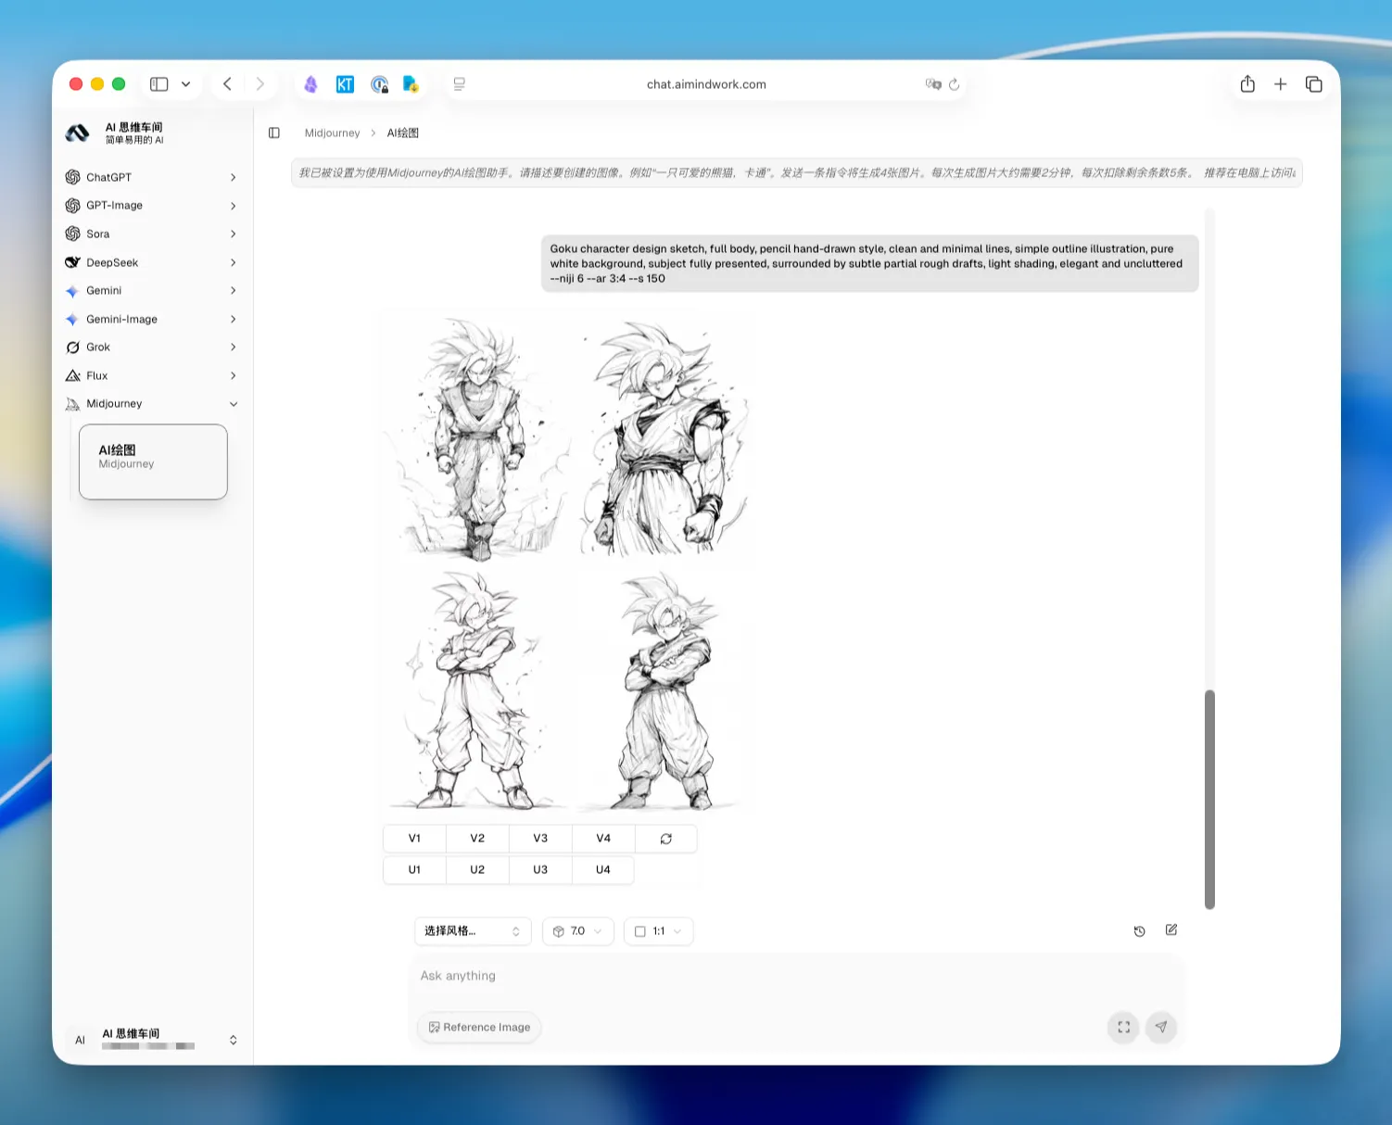The width and height of the screenshot is (1392, 1125).
Task: Show Safari tab overview
Action: coord(1313,84)
